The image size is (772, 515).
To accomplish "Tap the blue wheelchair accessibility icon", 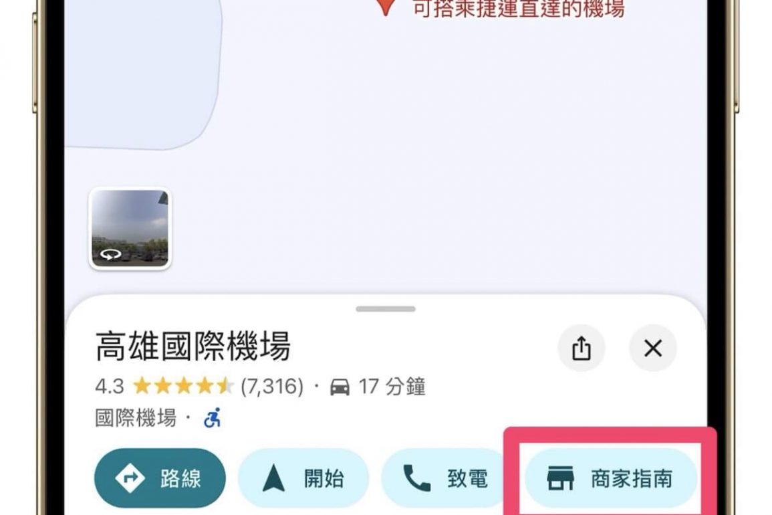I will (212, 418).
